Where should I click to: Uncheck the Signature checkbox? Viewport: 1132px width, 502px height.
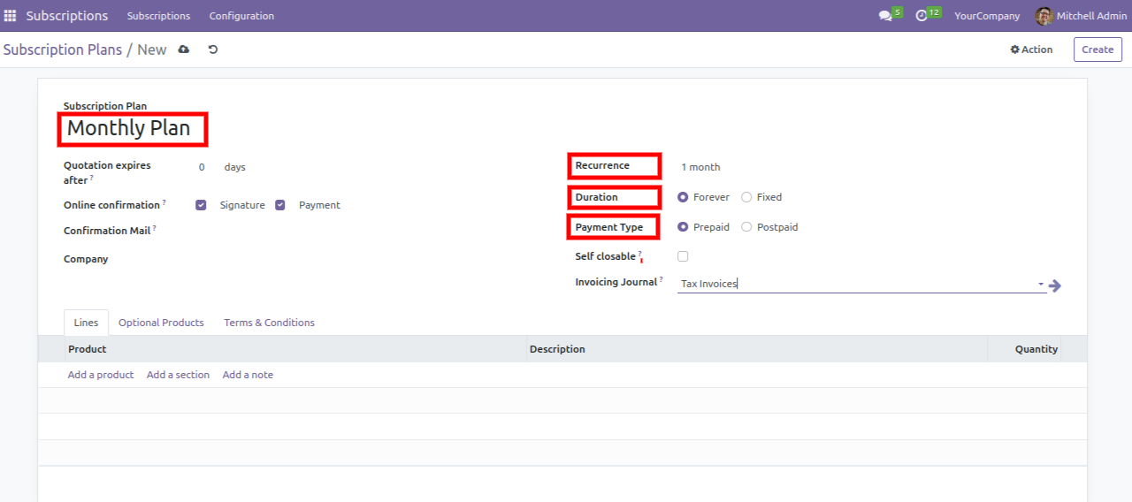click(202, 205)
